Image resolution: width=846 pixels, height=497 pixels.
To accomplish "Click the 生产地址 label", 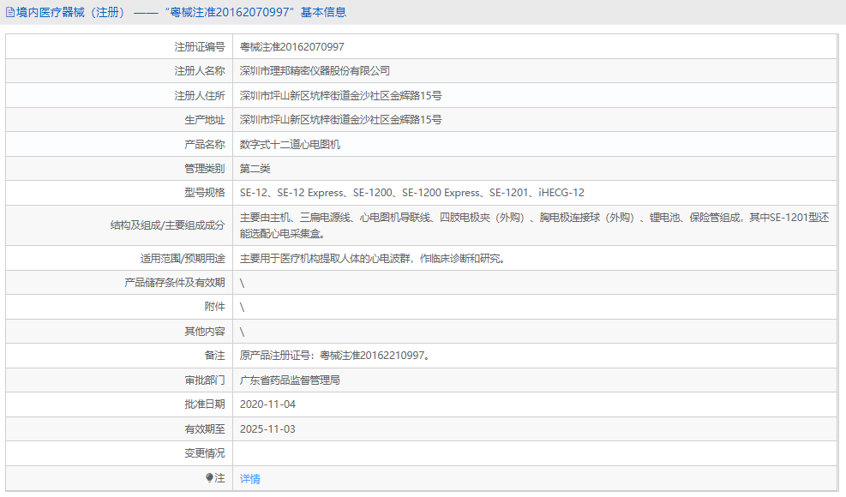I will 205,120.
